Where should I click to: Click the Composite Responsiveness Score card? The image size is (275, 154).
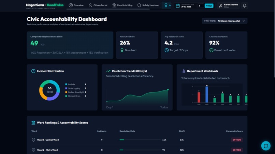(70, 45)
